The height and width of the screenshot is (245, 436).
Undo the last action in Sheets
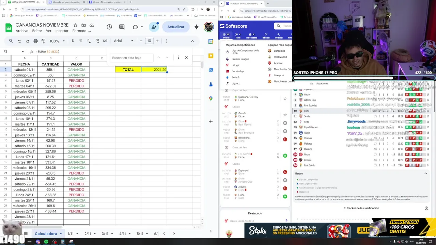coord(19,41)
